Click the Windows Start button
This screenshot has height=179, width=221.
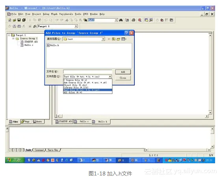tap(15, 160)
